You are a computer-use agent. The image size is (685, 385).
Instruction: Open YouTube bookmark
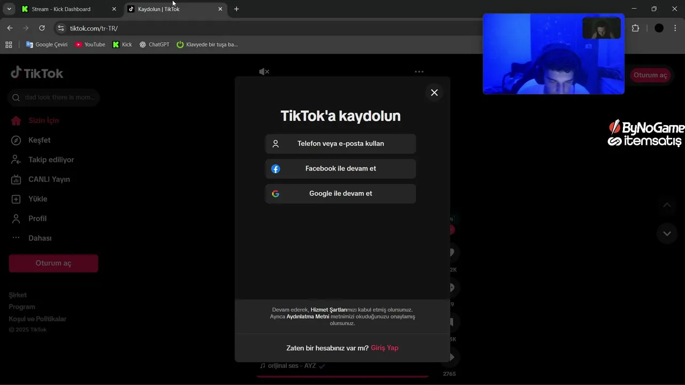point(90,45)
